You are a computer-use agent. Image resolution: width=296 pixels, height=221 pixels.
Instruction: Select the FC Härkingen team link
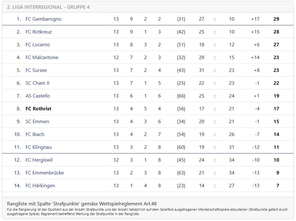click(40, 186)
